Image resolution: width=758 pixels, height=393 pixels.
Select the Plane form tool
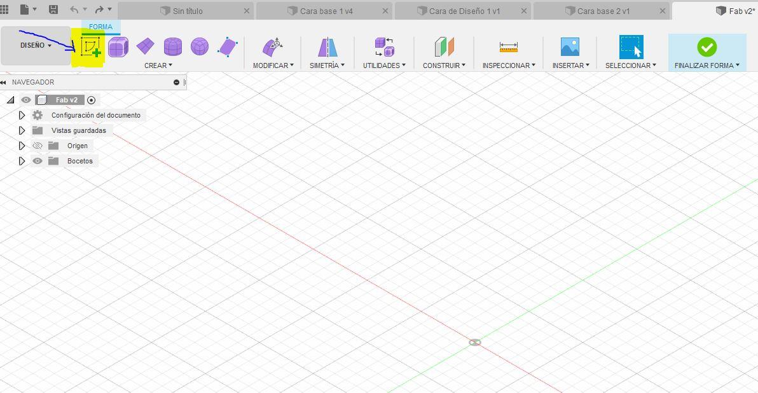point(145,46)
